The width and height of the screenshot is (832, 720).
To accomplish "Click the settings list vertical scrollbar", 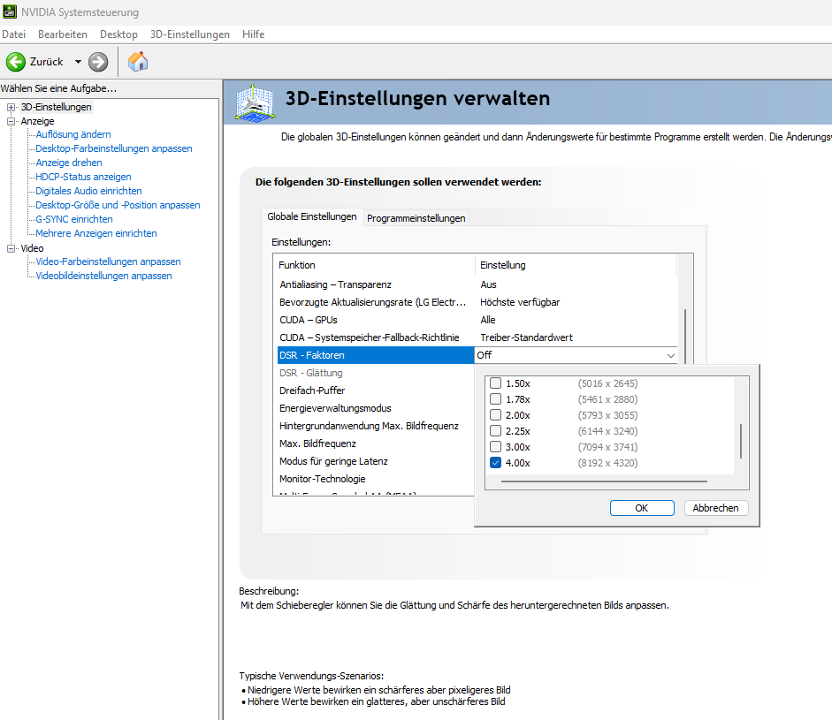I will (685, 336).
